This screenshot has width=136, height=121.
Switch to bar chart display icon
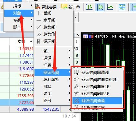coord(89,7)
